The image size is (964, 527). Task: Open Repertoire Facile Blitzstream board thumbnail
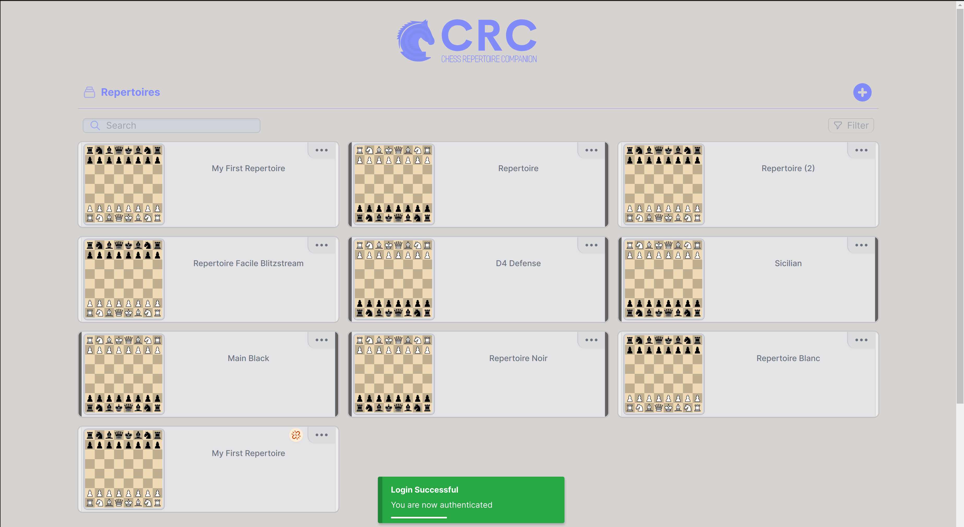pyautogui.click(x=124, y=279)
